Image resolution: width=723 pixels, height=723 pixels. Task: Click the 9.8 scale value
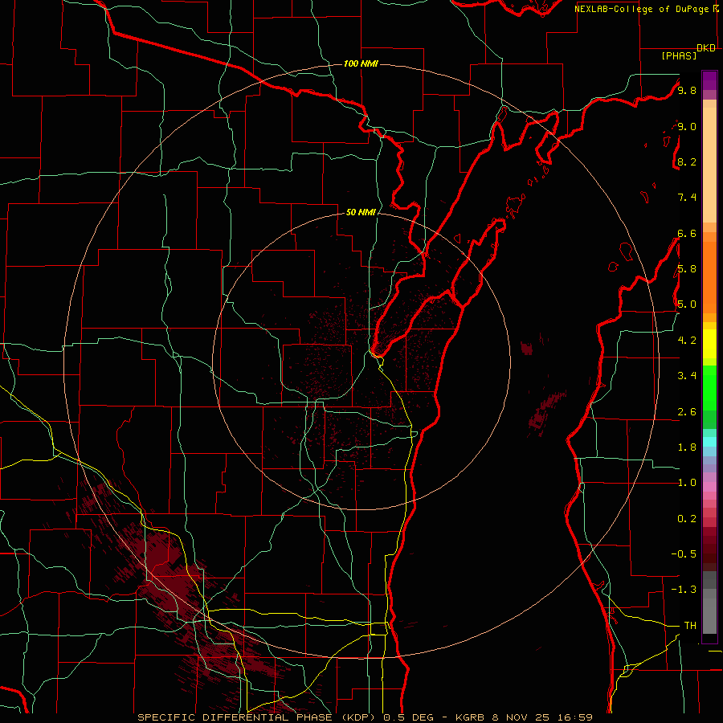[x=687, y=90]
